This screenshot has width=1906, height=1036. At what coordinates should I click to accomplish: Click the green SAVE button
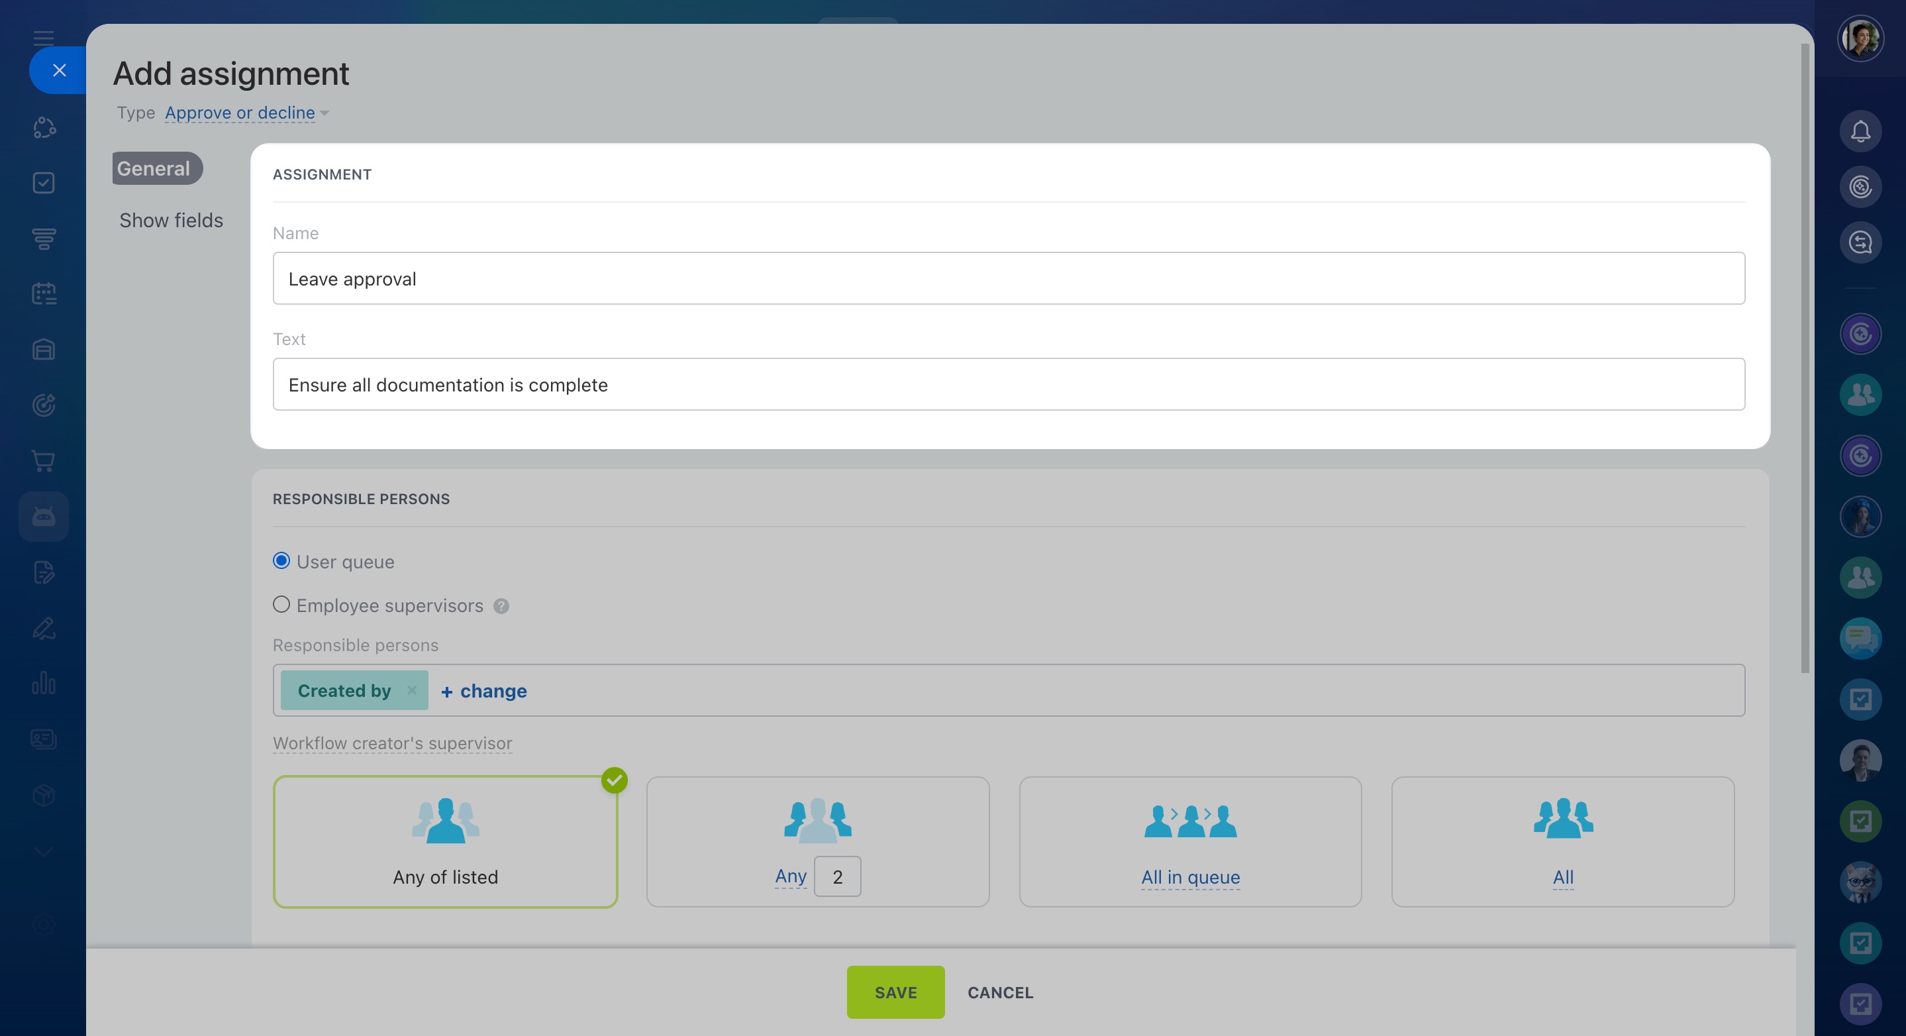(895, 992)
